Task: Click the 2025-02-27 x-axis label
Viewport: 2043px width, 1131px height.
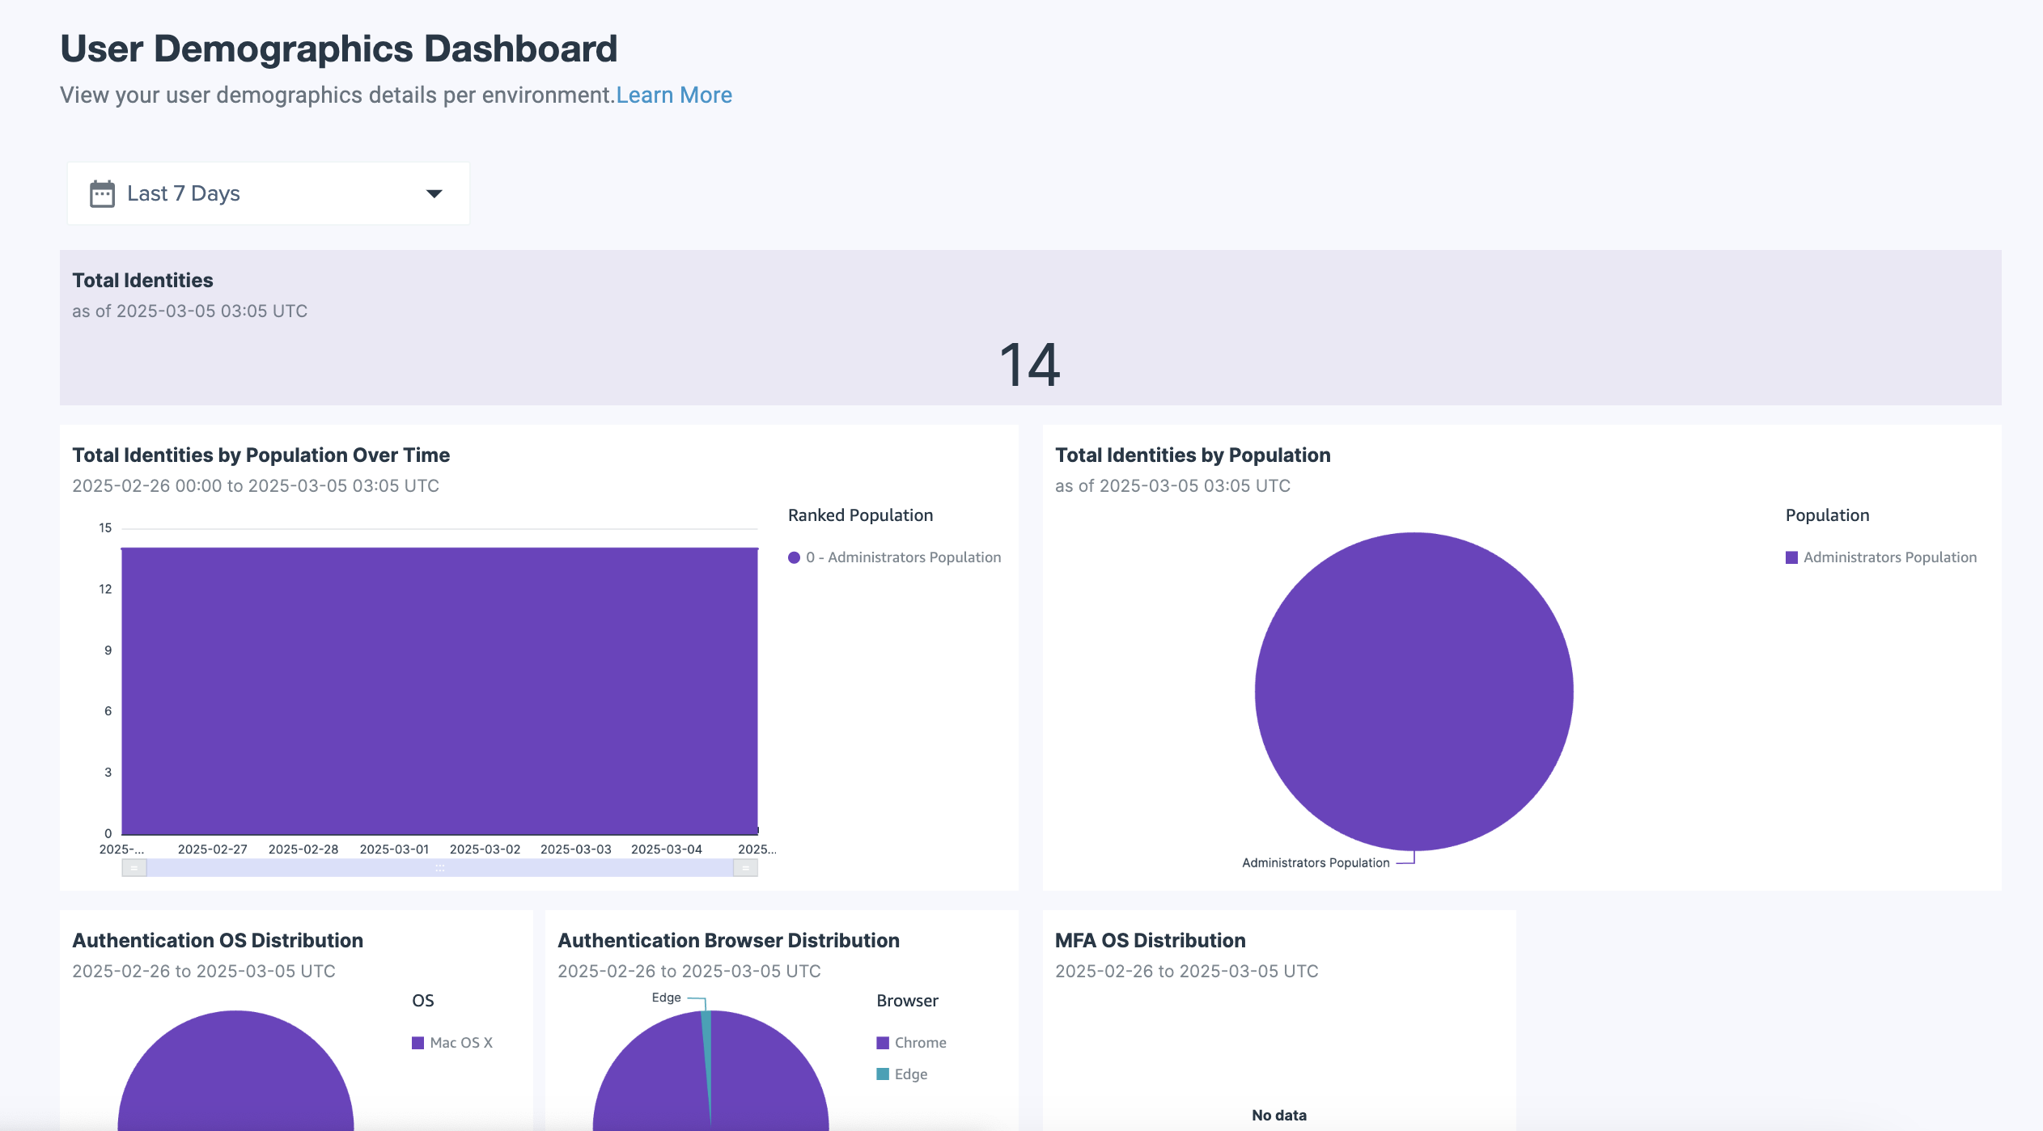Action: click(213, 849)
